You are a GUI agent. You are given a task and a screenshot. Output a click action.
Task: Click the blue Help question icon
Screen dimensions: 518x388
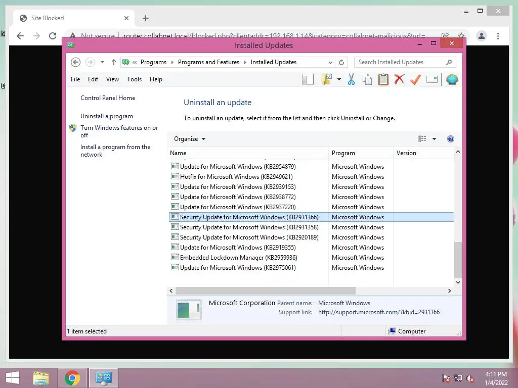(x=450, y=139)
